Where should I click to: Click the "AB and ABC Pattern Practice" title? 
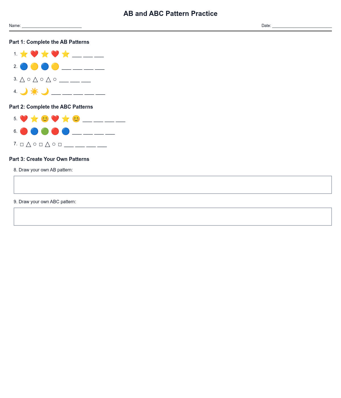pyautogui.click(x=170, y=14)
